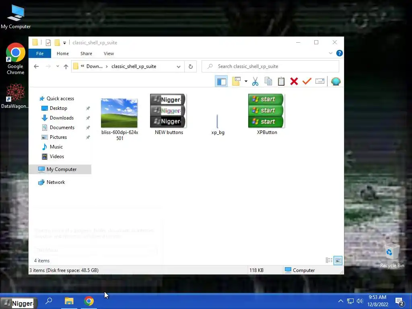Unpin Documents using its pin icon
Image resolution: width=412 pixels, height=309 pixels.
(88, 128)
